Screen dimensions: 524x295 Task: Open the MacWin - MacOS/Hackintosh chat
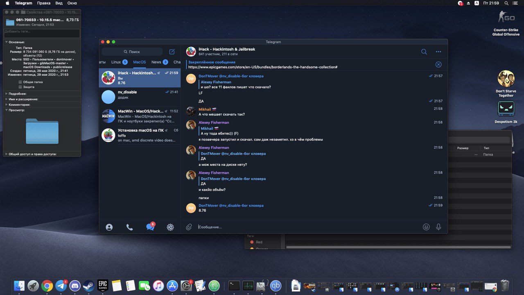point(140,116)
